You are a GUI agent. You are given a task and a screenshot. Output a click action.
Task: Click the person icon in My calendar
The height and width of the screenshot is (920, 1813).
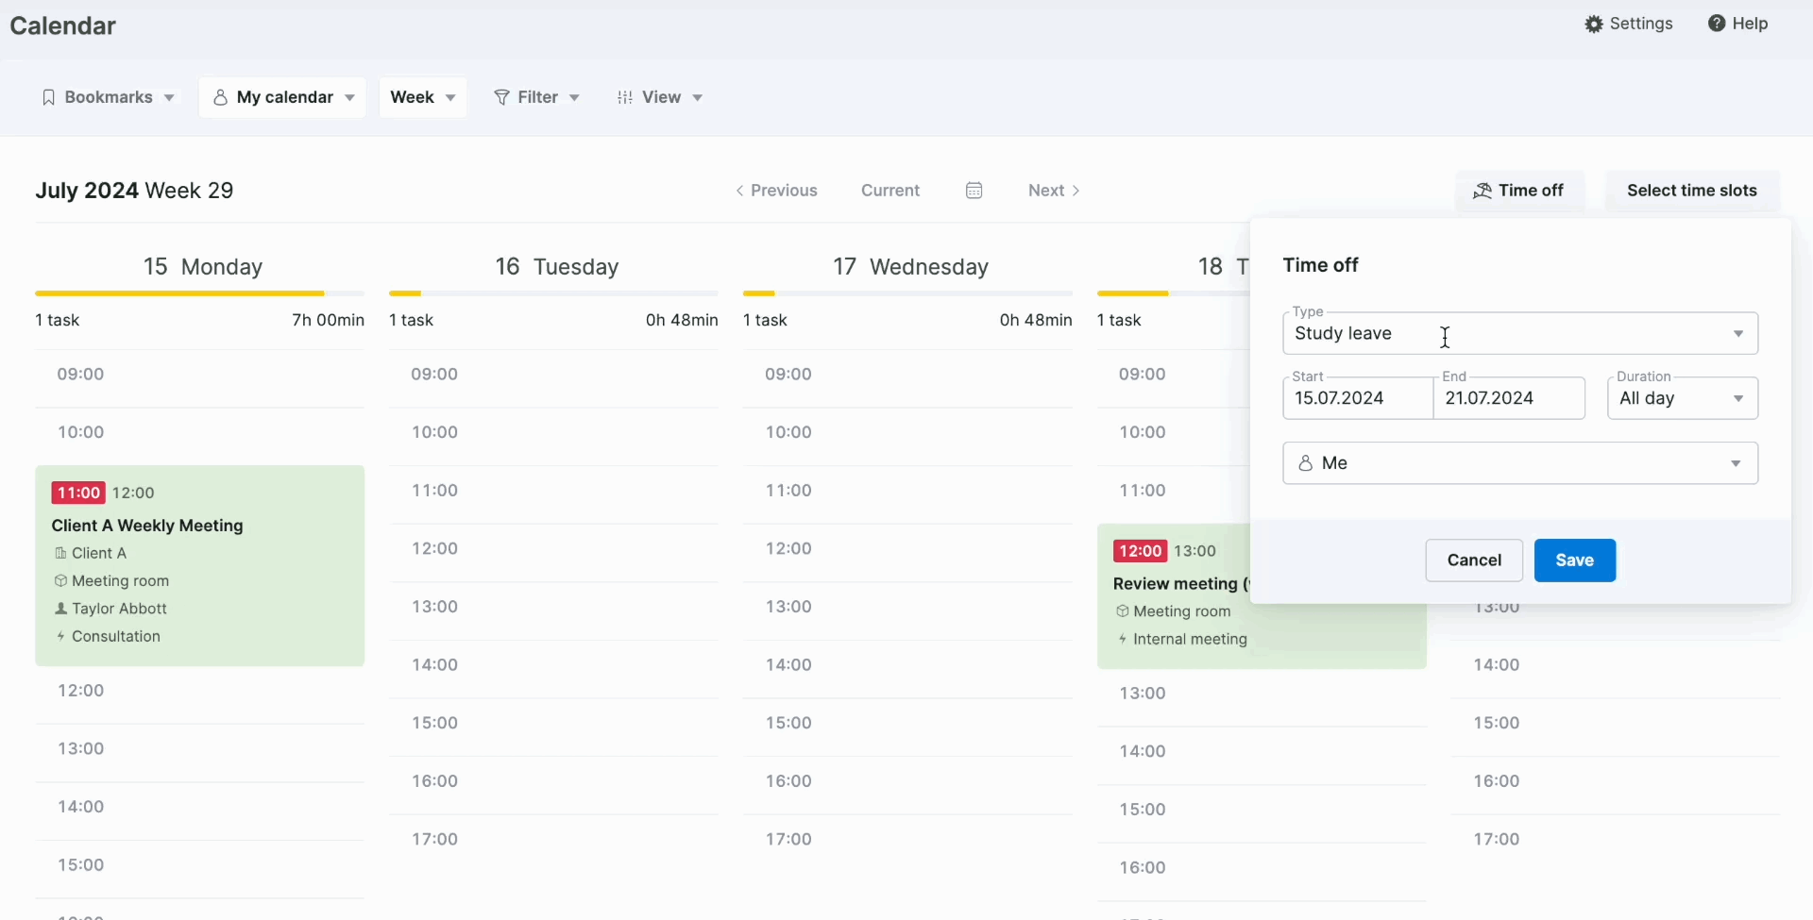[x=220, y=97]
